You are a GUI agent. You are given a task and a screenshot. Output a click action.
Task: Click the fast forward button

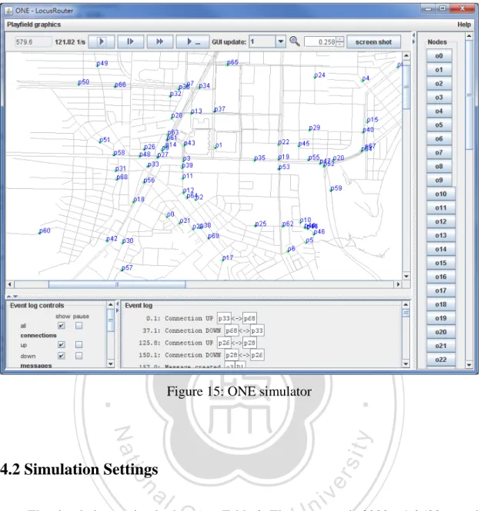coord(160,41)
